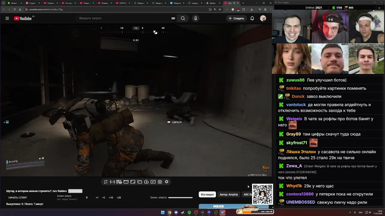Switch to the Подрост browser tab

pos(87,3)
